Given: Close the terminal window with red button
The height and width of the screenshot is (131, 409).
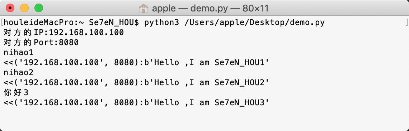Looking at the screenshot, I should coord(10,8).
